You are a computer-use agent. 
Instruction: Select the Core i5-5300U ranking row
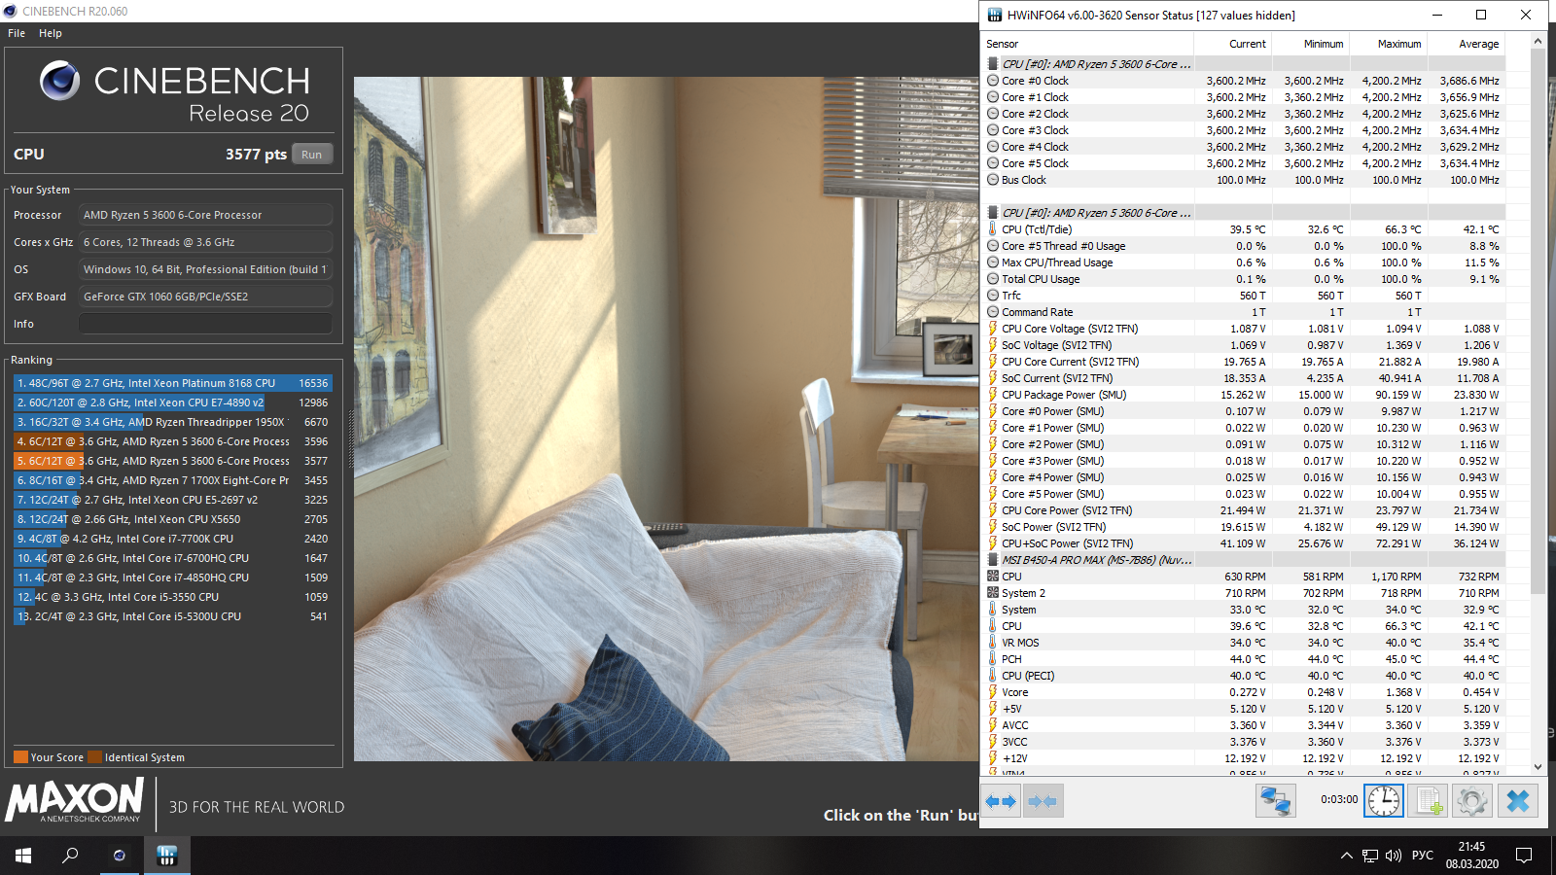tap(172, 616)
